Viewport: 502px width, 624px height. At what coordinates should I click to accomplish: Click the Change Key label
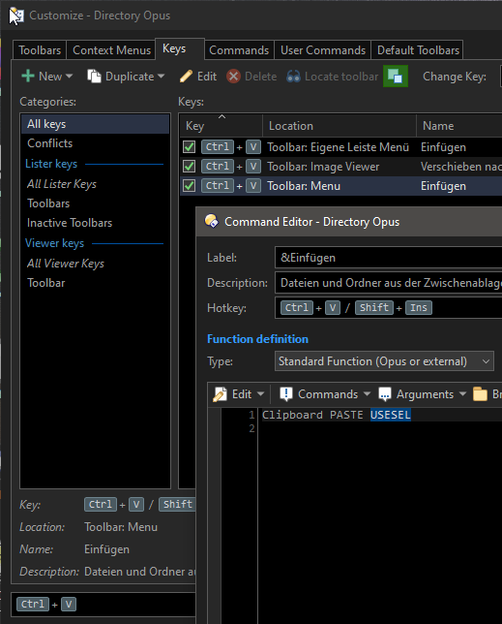point(455,76)
